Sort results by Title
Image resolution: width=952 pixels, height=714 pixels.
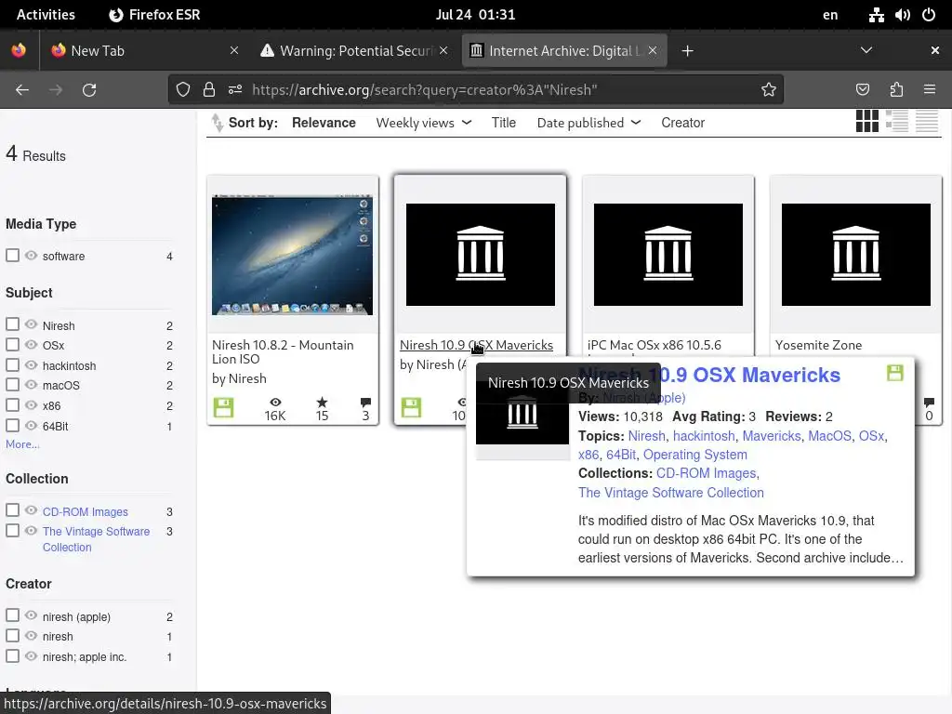[x=503, y=123]
